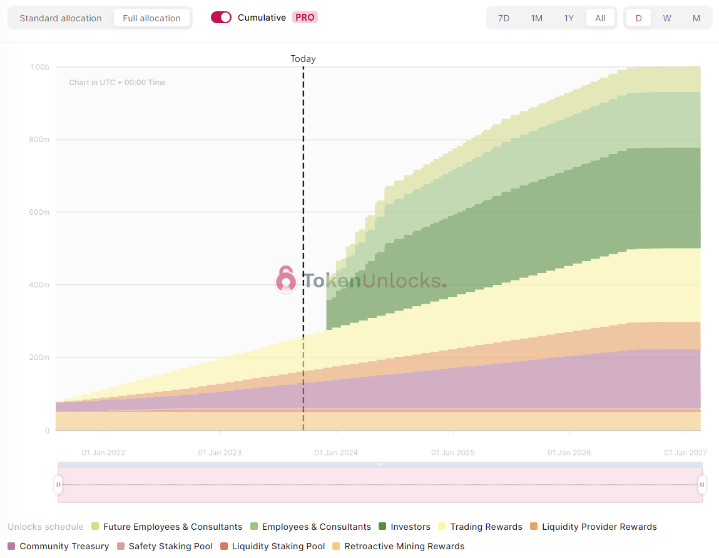The width and height of the screenshot is (719, 558).
Task: Select the Standard allocation tab
Action: [61, 18]
